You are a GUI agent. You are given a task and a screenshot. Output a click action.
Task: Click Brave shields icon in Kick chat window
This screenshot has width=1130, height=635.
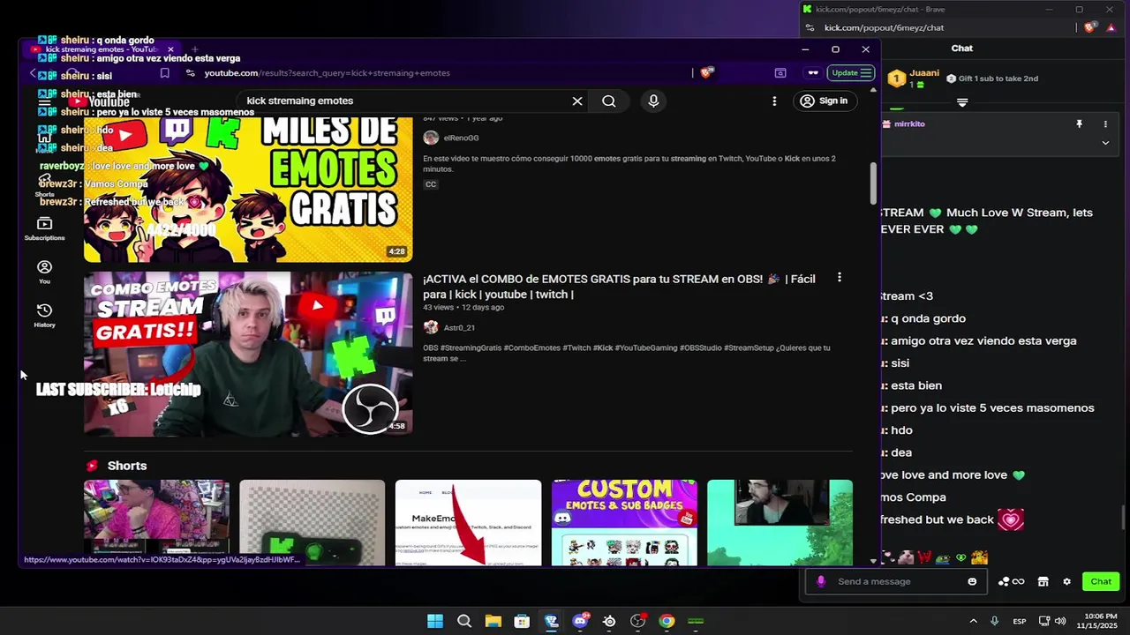[x=1089, y=28]
